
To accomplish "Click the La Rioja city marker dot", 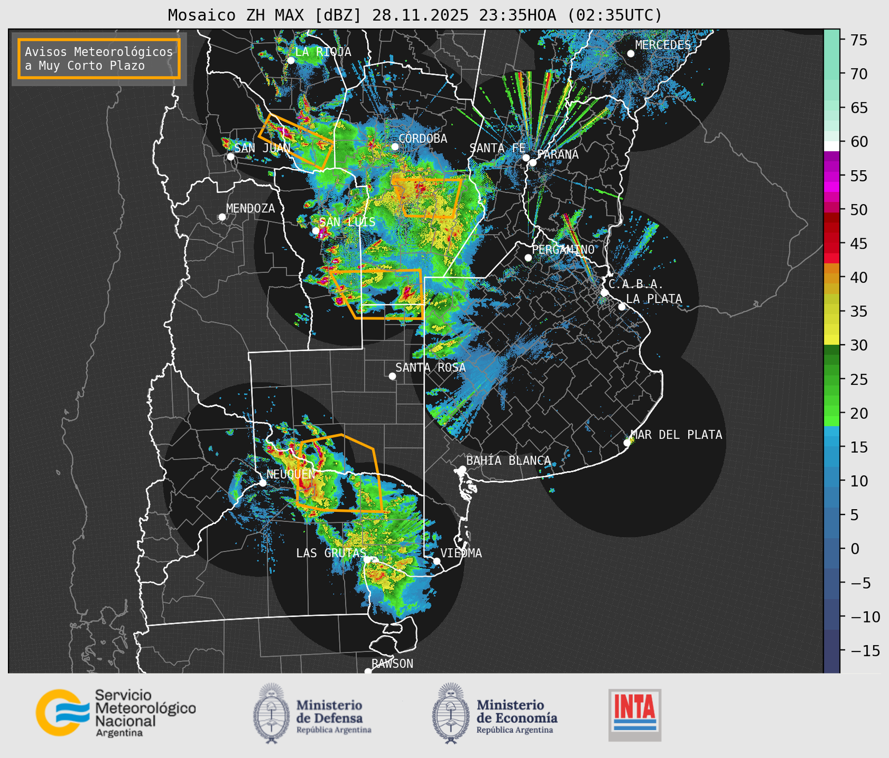I will pos(291,61).
